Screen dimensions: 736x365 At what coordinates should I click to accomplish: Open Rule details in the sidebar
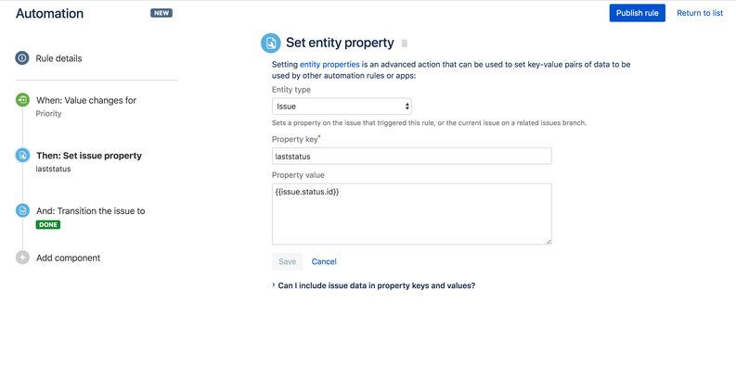[58, 58]
